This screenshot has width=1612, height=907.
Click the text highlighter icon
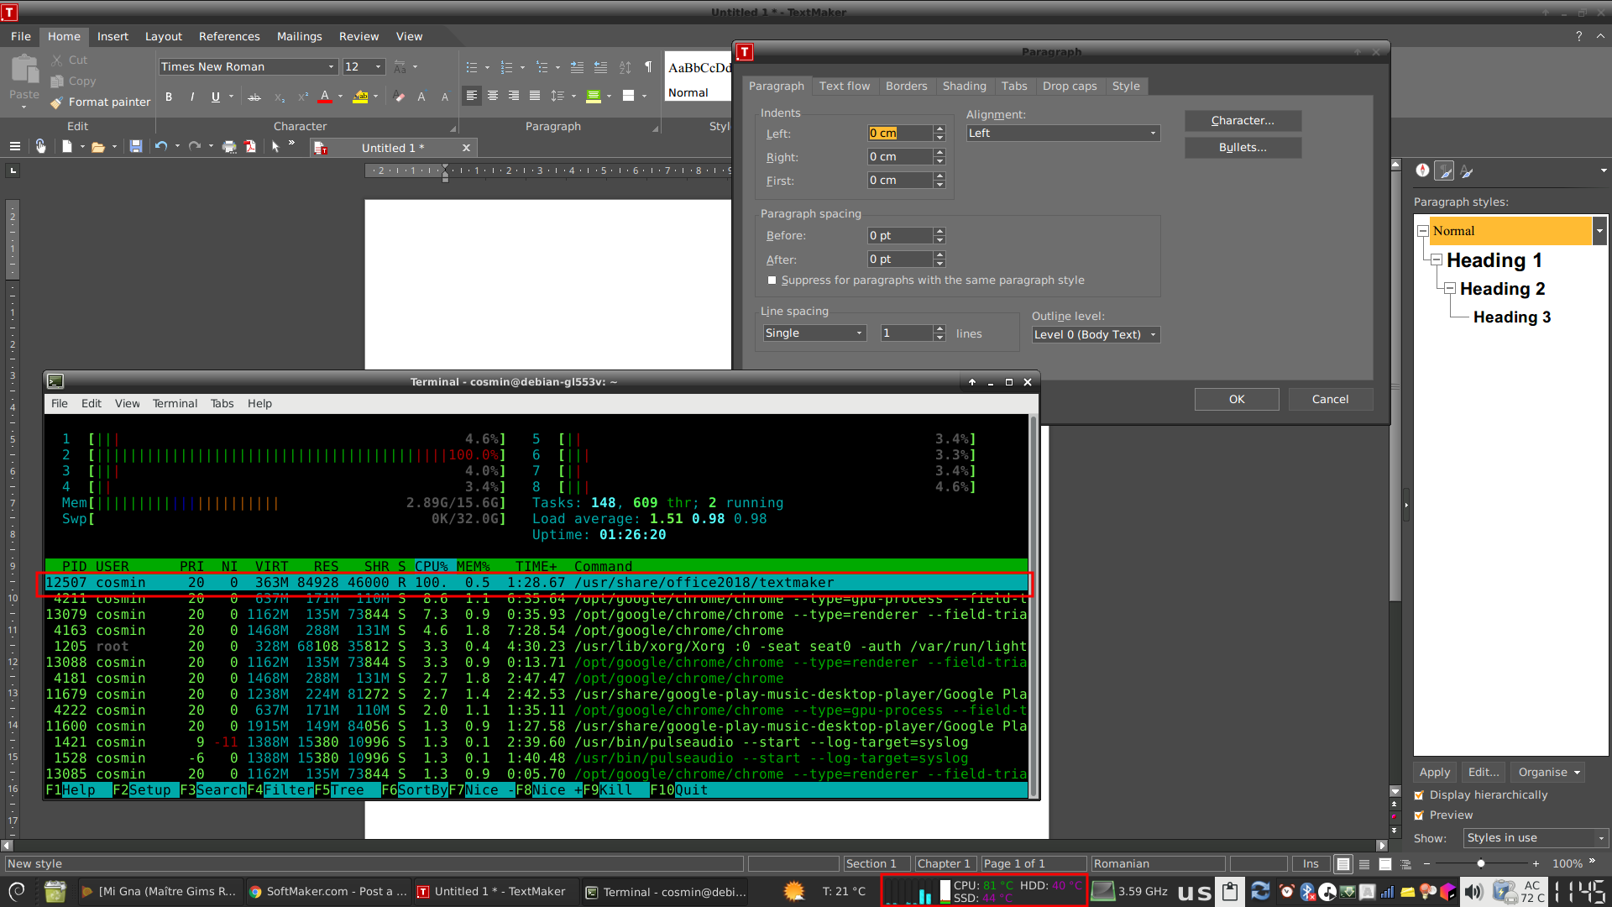(x=360, y=97)
